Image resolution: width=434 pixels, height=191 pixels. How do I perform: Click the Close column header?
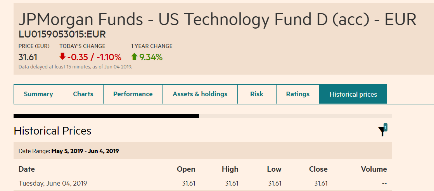[318, 169]
